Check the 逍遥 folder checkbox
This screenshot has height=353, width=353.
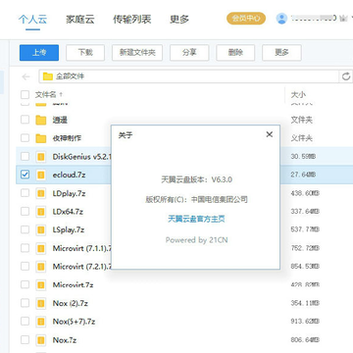25,120
